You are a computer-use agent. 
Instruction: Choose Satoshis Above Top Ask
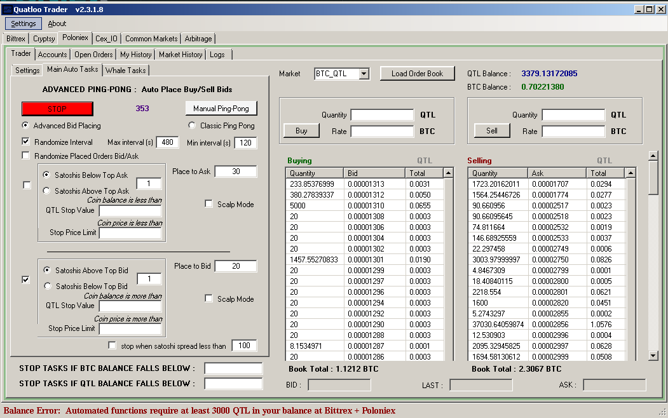pos(46,191)
